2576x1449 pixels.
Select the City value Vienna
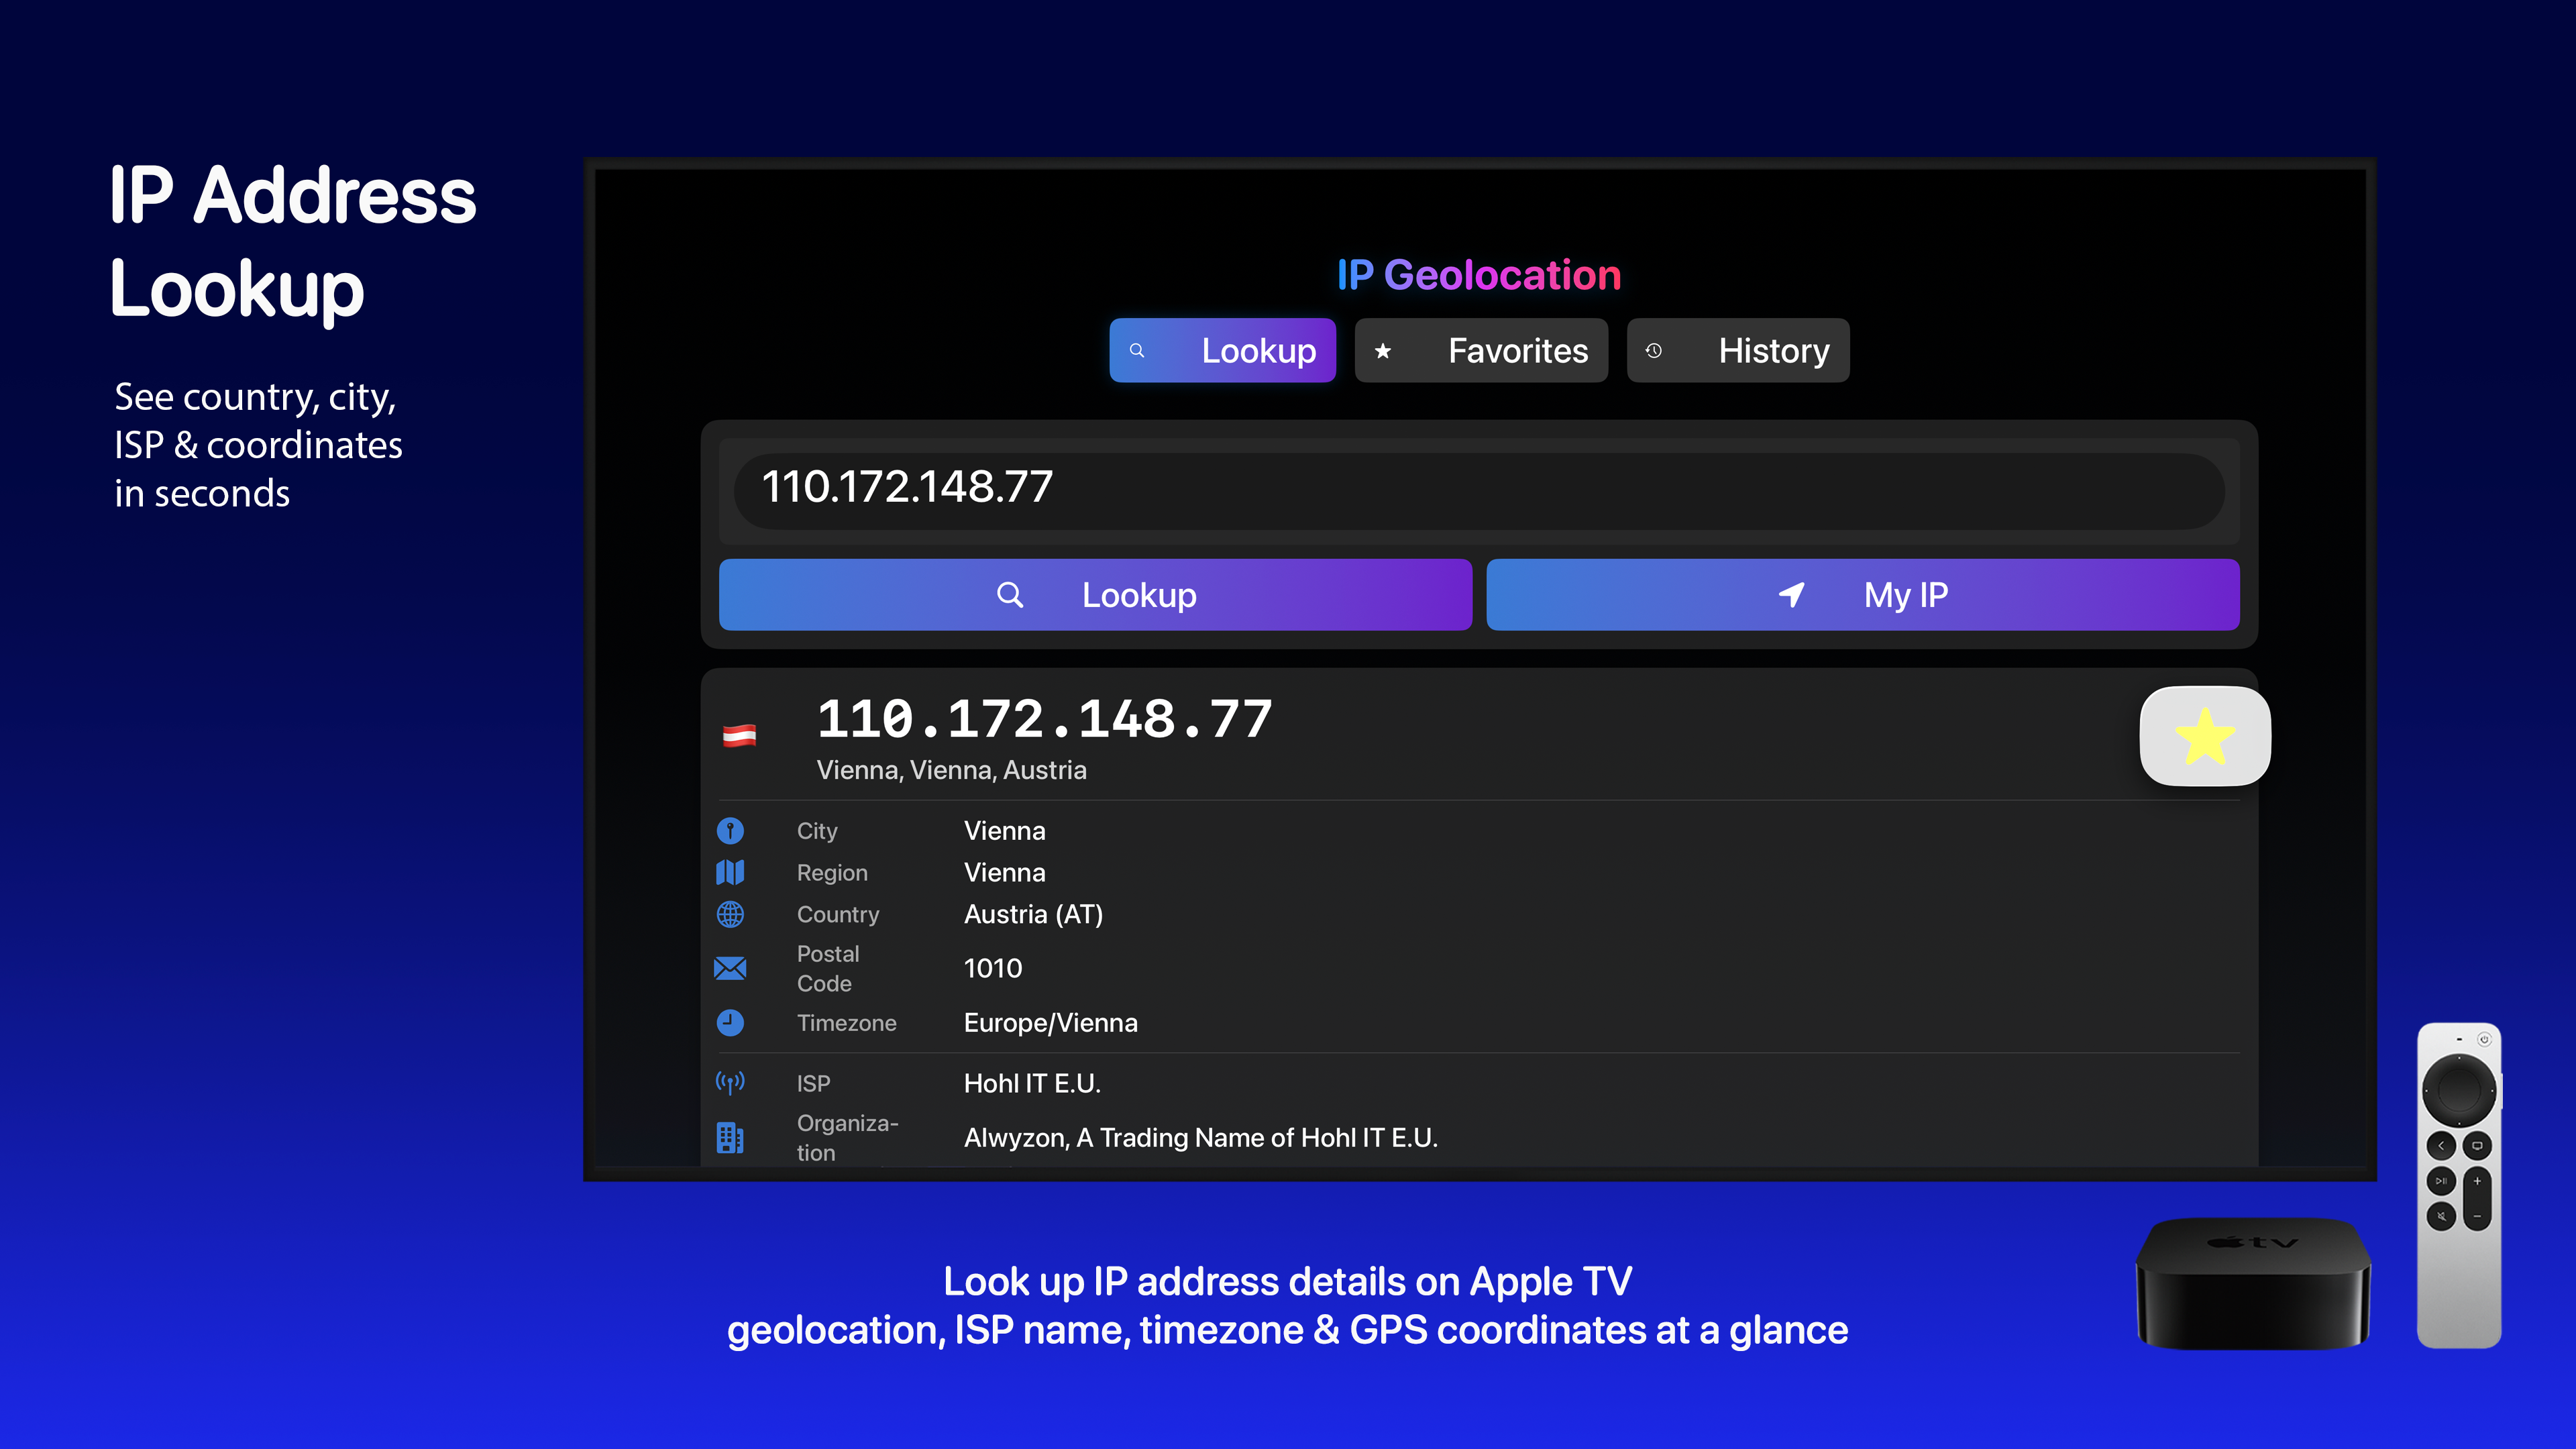pyautogui.click(x=1004, y=830)
